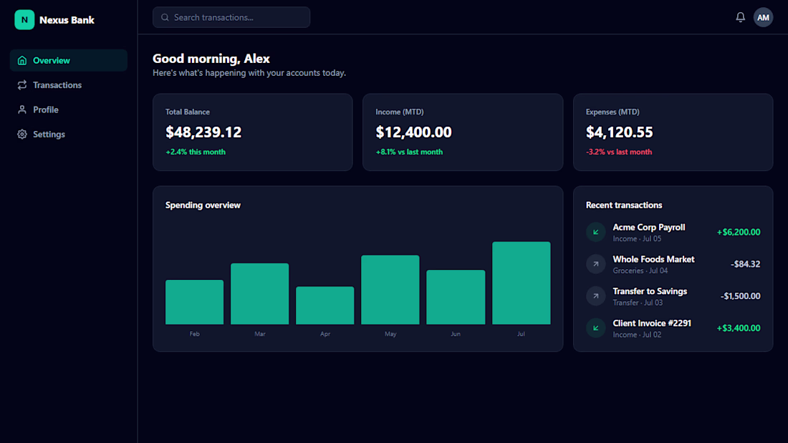
Task: Click the $48,239.12 balance value
Action: click(203, 132)
